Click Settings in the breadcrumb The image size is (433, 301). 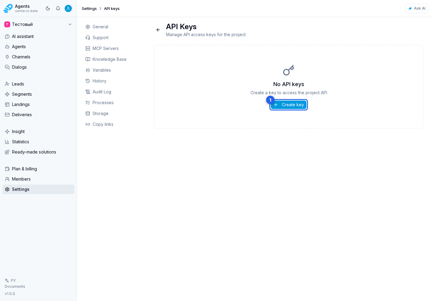tap(89, 8)
